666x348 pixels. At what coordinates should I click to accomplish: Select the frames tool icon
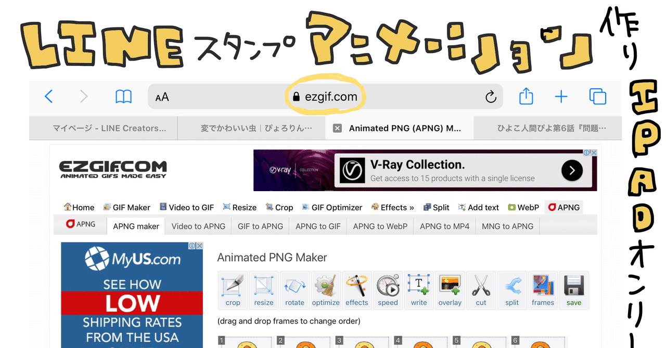point(543,290)
